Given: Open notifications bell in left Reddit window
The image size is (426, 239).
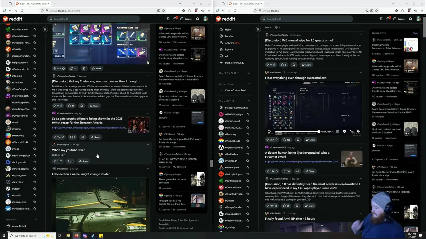Looking at the screenshot, I should tap(197, 19).
